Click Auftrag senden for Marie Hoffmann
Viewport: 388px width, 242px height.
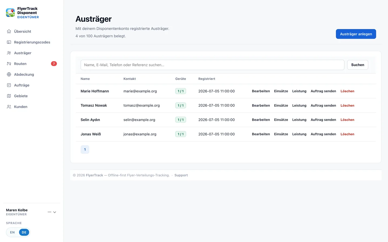pos(323,91)
